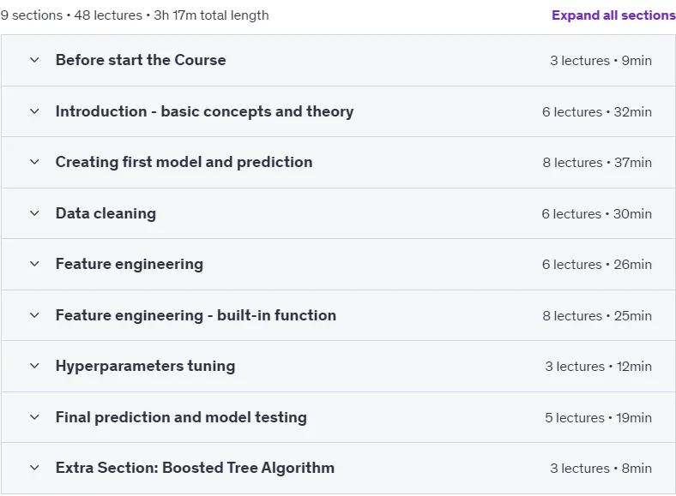
Task: Select Introduction - basic concepts and theory title
Action: [x=204, y=111]
